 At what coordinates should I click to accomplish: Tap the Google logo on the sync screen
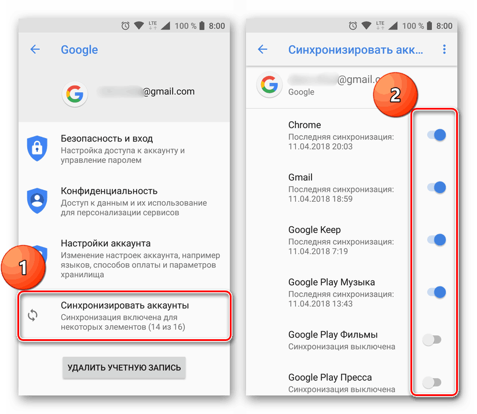(x=269, y=85)
